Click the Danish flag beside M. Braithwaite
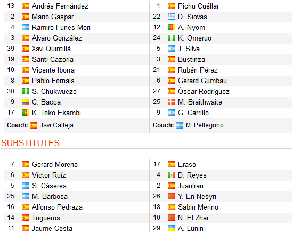 click(172, 102)
